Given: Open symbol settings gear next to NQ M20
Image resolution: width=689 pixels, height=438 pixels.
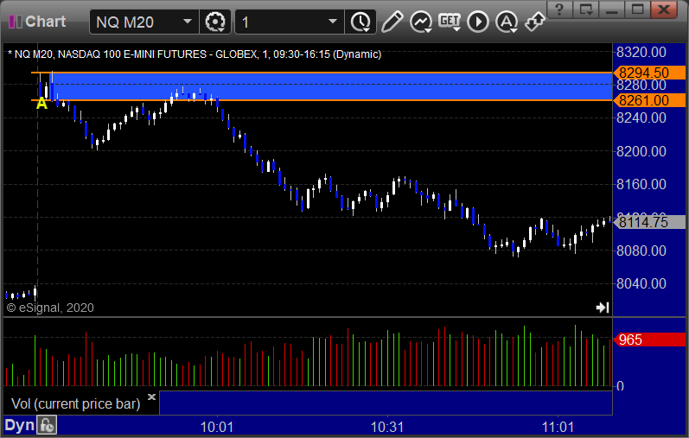Looking at the screenshot, I should coord(215,22).
